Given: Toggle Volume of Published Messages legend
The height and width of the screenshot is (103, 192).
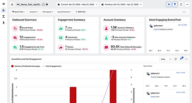Looking at the screenshot, I should [26, 66].
